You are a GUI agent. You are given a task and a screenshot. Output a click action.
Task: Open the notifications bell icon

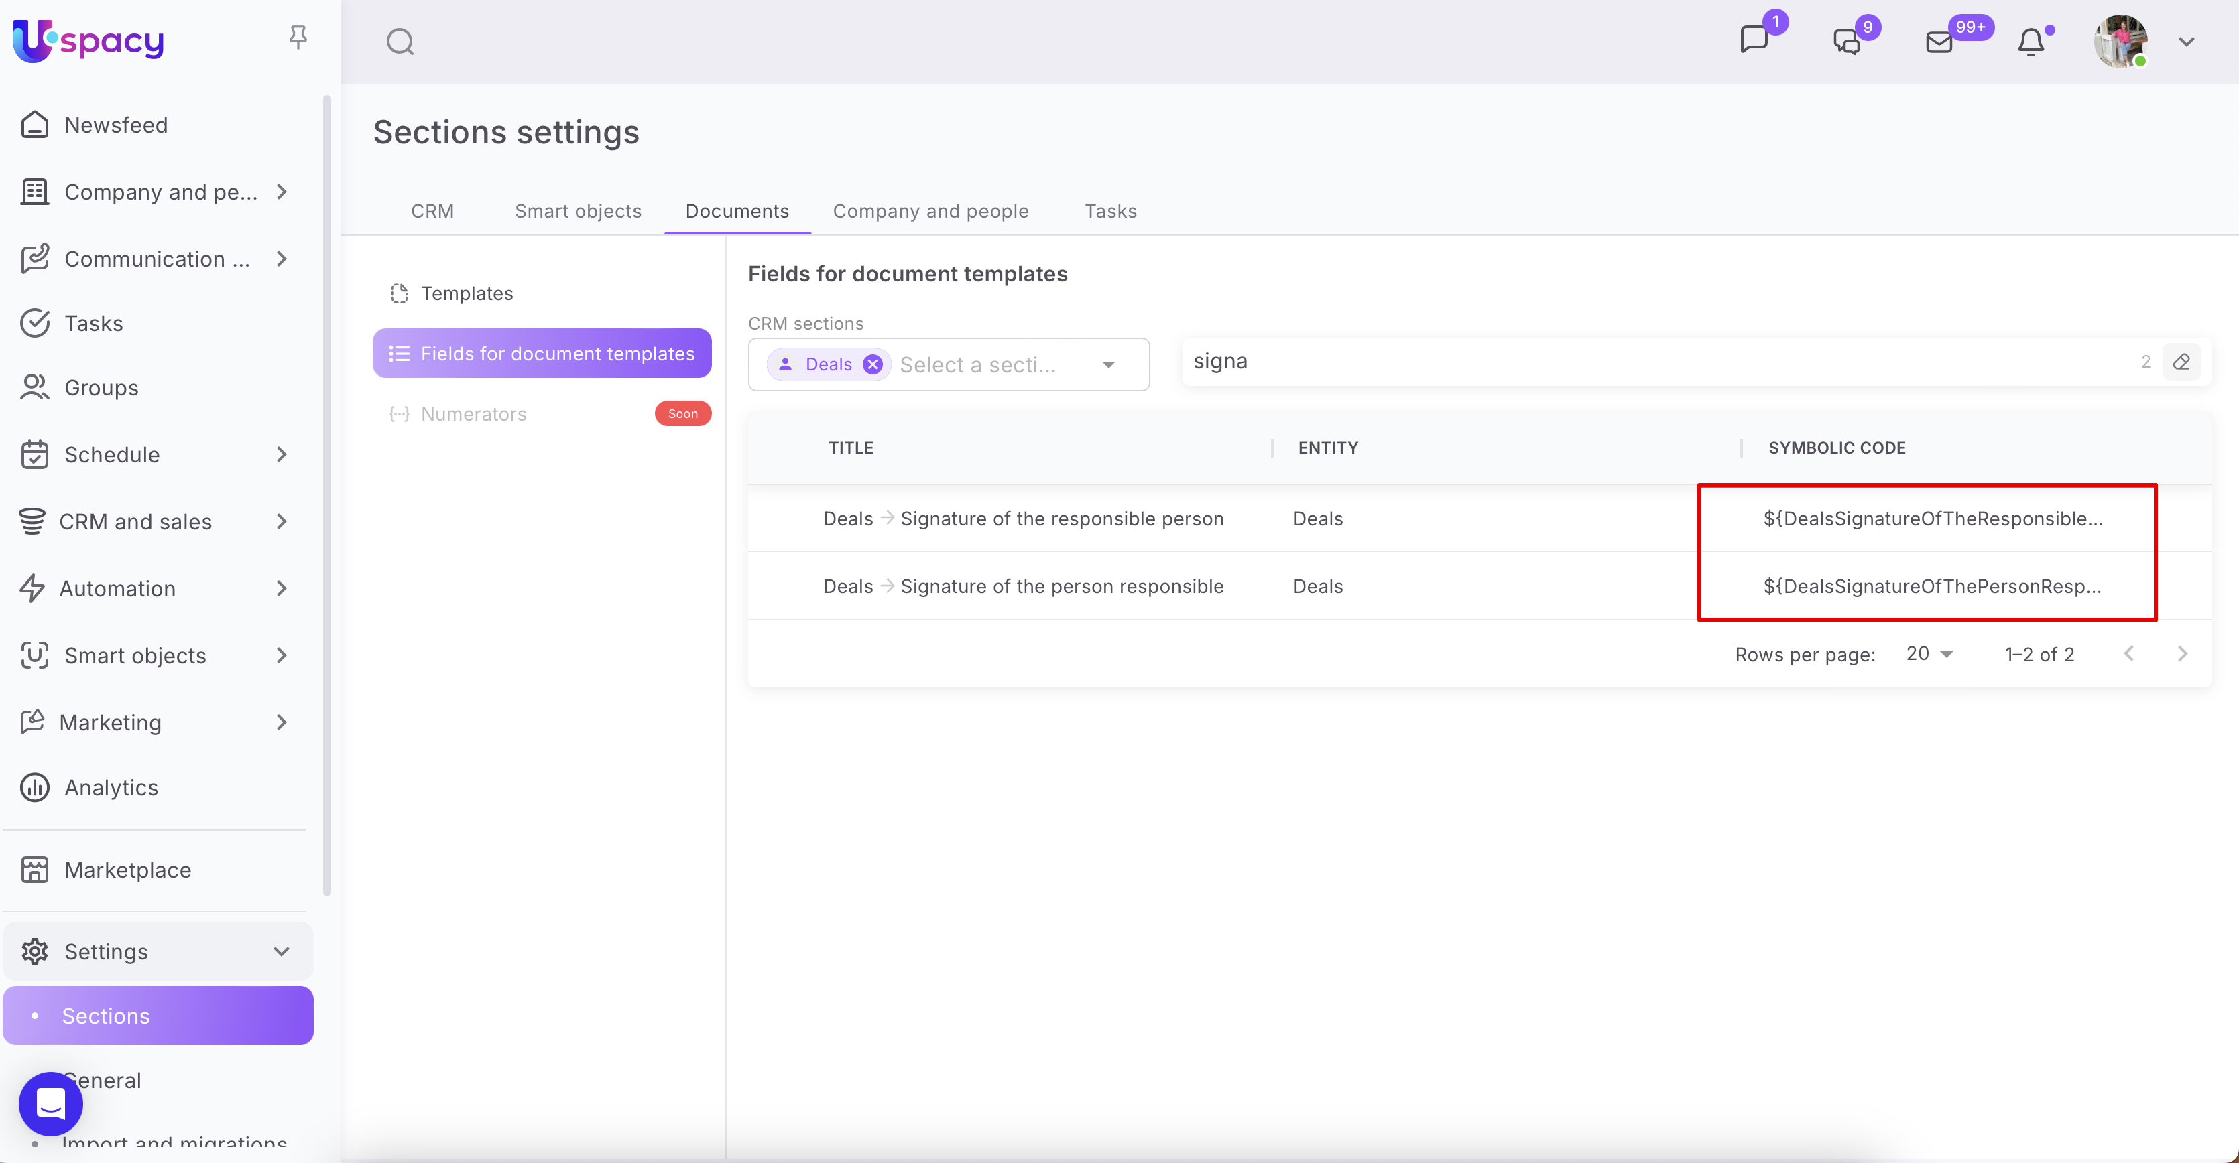2031,42
